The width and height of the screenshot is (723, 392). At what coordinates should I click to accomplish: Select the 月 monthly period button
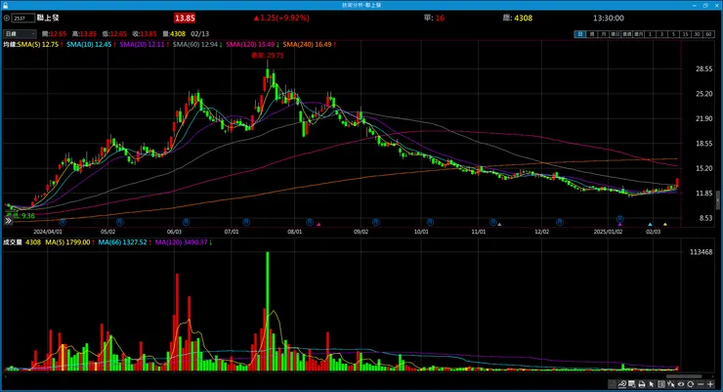pos(604,34)
